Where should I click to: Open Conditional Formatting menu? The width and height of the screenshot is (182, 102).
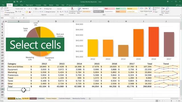72,10
